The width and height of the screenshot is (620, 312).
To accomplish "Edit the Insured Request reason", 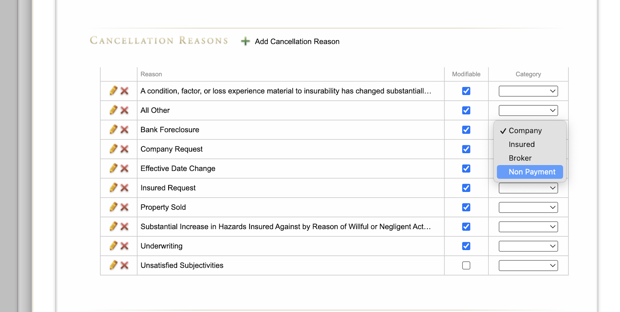I will pyautogui.click(x=113, y=188).
